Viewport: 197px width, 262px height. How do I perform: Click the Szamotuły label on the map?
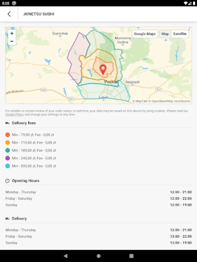tap(60, 33)
